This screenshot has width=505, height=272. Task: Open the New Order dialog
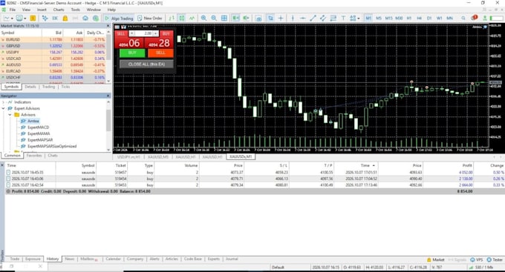pyautogui.click(x=150, y=19)
